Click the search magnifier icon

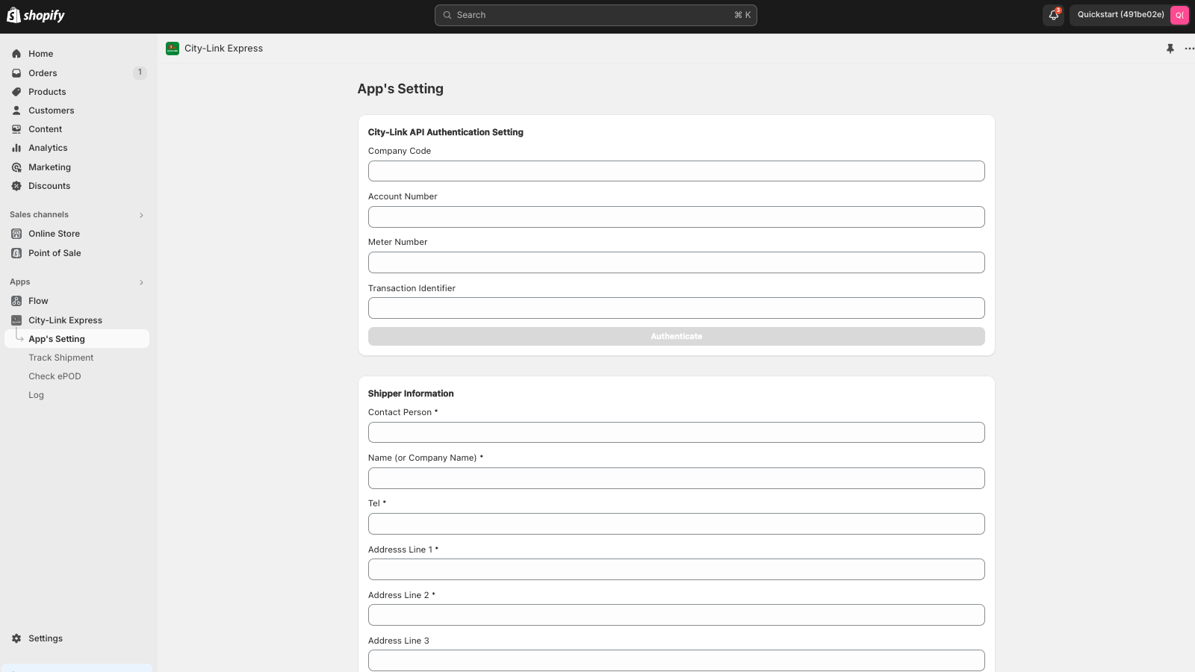click(x=447, y=15)
